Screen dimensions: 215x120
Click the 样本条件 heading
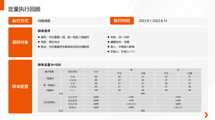(44, 31)
